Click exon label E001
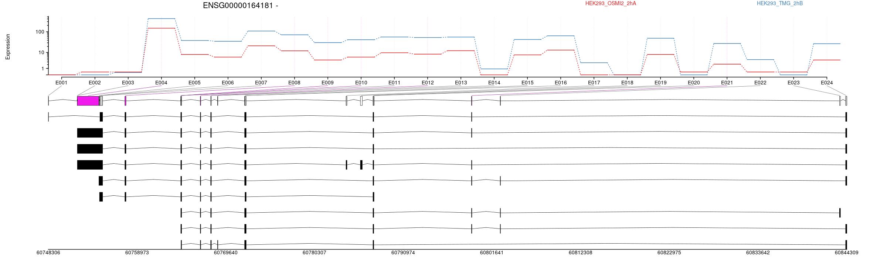 click(x=61, y=83)
